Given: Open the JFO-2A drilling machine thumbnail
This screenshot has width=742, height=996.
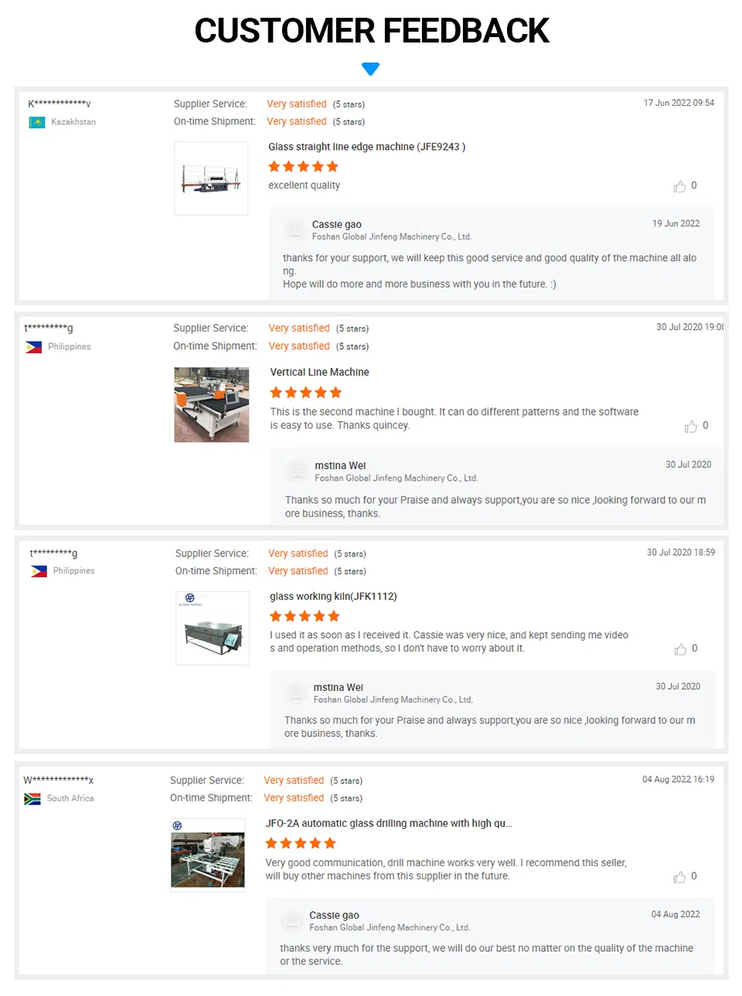Looking at the screenshot, I should pos(208,855).
